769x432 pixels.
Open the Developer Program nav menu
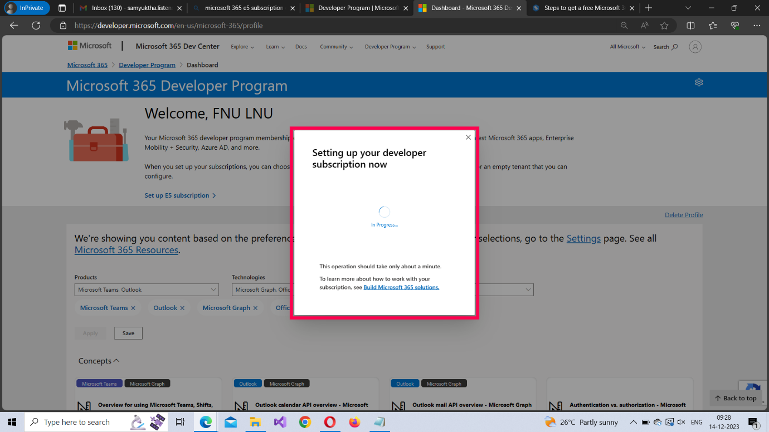[390, 47]
